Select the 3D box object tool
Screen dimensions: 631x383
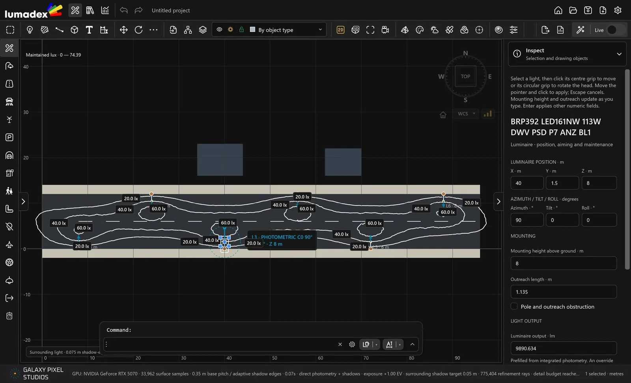[74, 30]
